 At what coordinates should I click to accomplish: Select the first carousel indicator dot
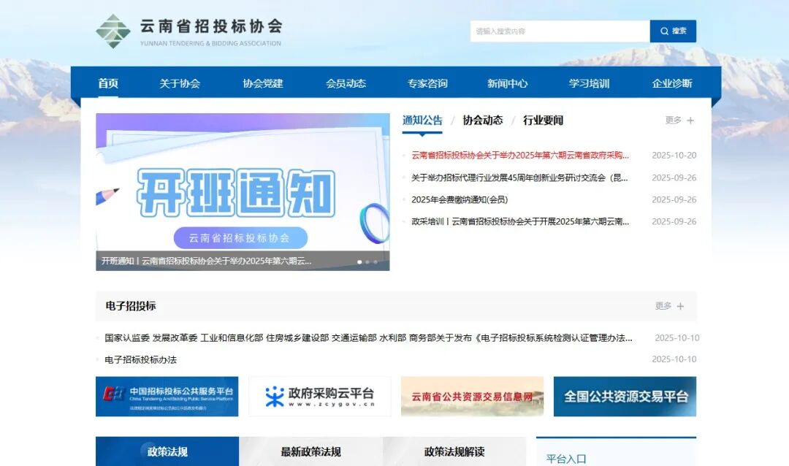(359, 261)
